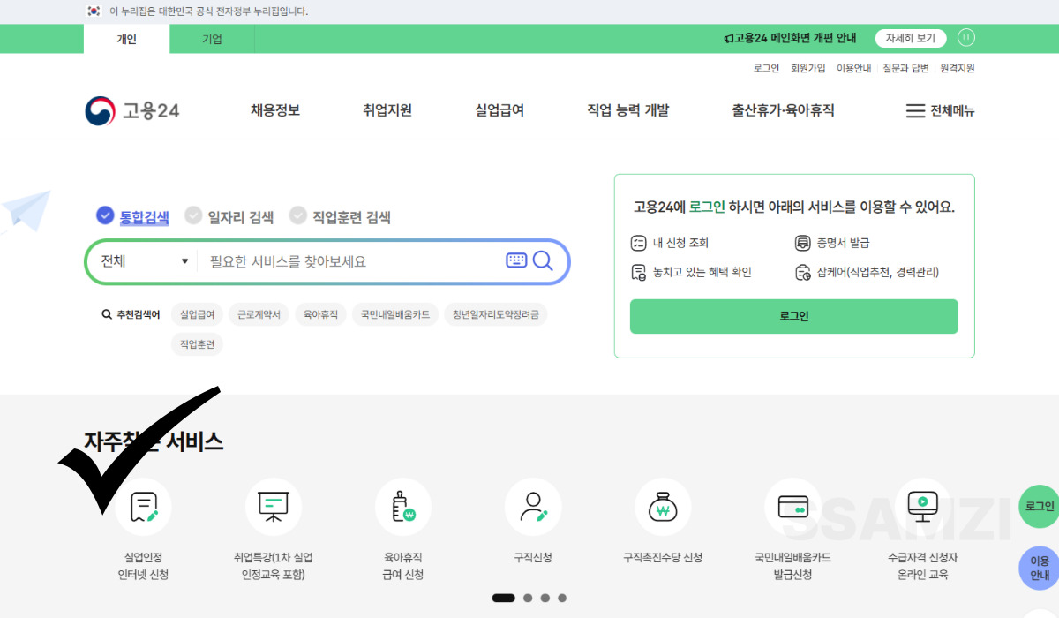Pause the banner with the pause icon
The image size is (1059, 618).
[966, 38]
